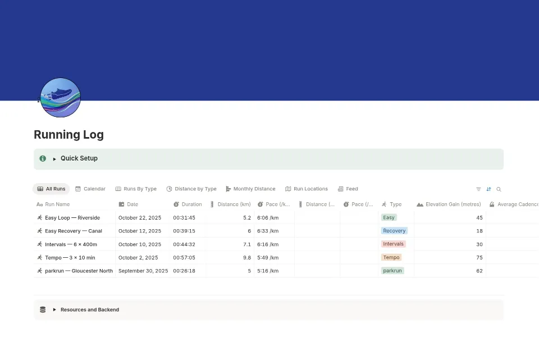Click the pace value 6:06 /km
This screenshot has height=337, width=539.
click(268, 218)
